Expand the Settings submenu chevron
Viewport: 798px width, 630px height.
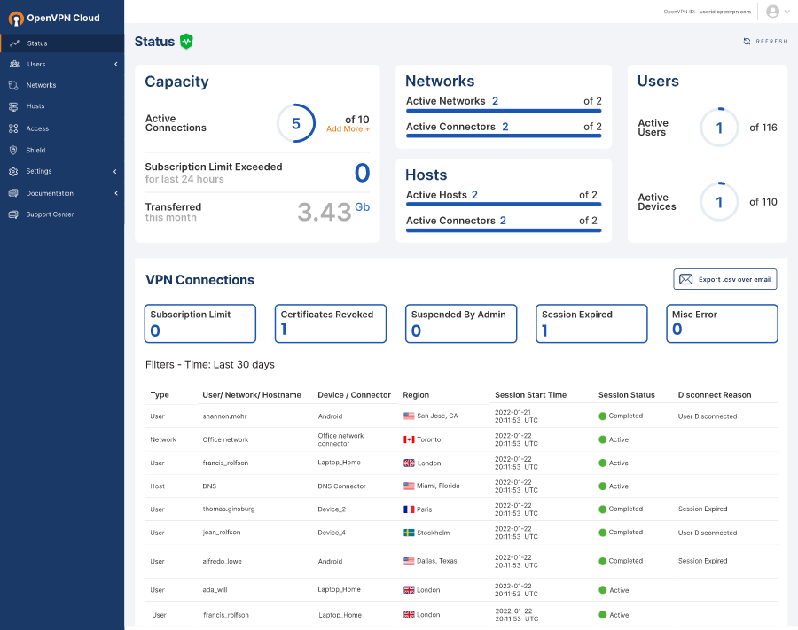tap(115, 171)
